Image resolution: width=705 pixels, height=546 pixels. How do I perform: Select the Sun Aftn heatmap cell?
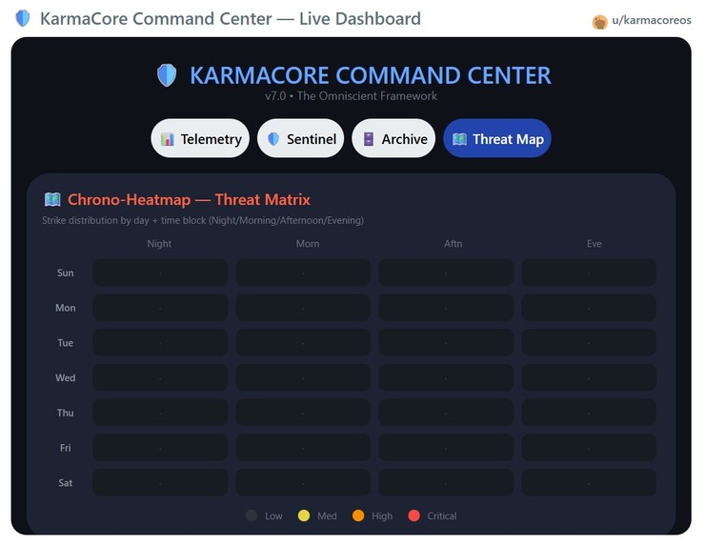click(x=446, y=273)
